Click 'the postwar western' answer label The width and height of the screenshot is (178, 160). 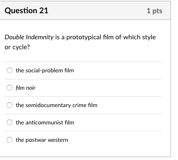click(x=42, y=140)
